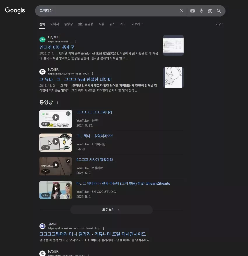Viewport: 248px width, 256px height.
Task: Click the gall.dcinside.com URL breadcrumb
Action: [x=74, y=228]
